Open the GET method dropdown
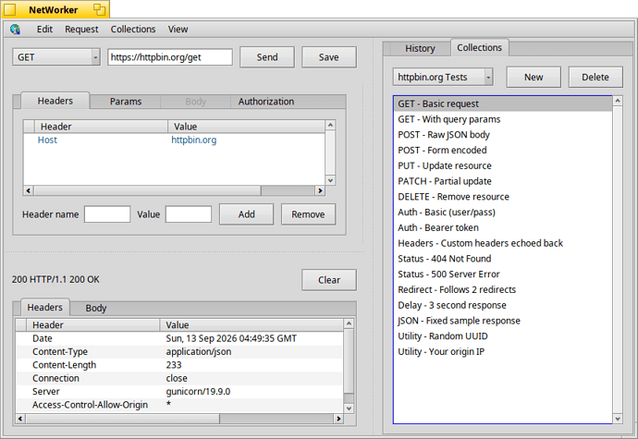The width and height of the screenshot is (638, 439). [x=56, y=57]
